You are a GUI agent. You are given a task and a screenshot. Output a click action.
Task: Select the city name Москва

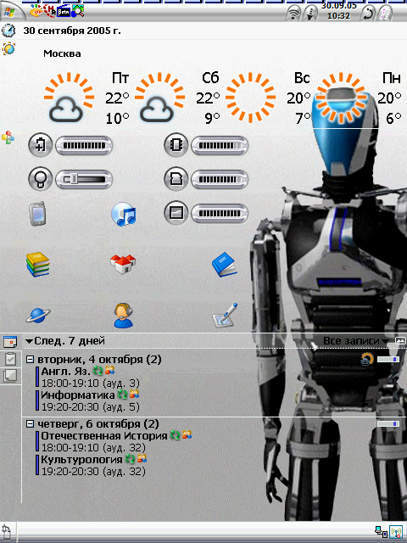[x=62, y=53]
